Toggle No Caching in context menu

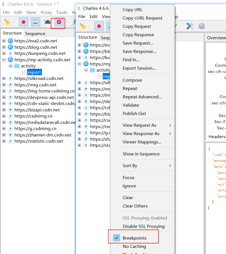pyautogui.click(x=134, y=246)
